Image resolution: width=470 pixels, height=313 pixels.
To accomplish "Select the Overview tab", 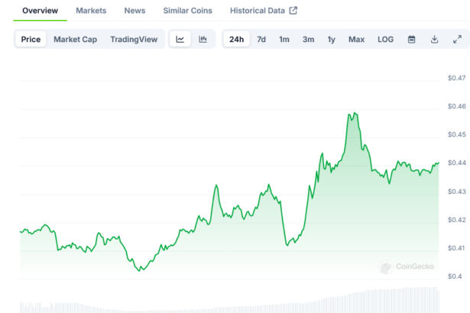I will [40, 11].
